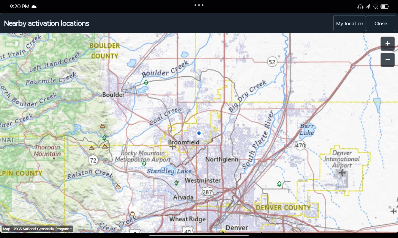Tap the battery status icon
Viewport: 398px width, 238px height.
385,7
